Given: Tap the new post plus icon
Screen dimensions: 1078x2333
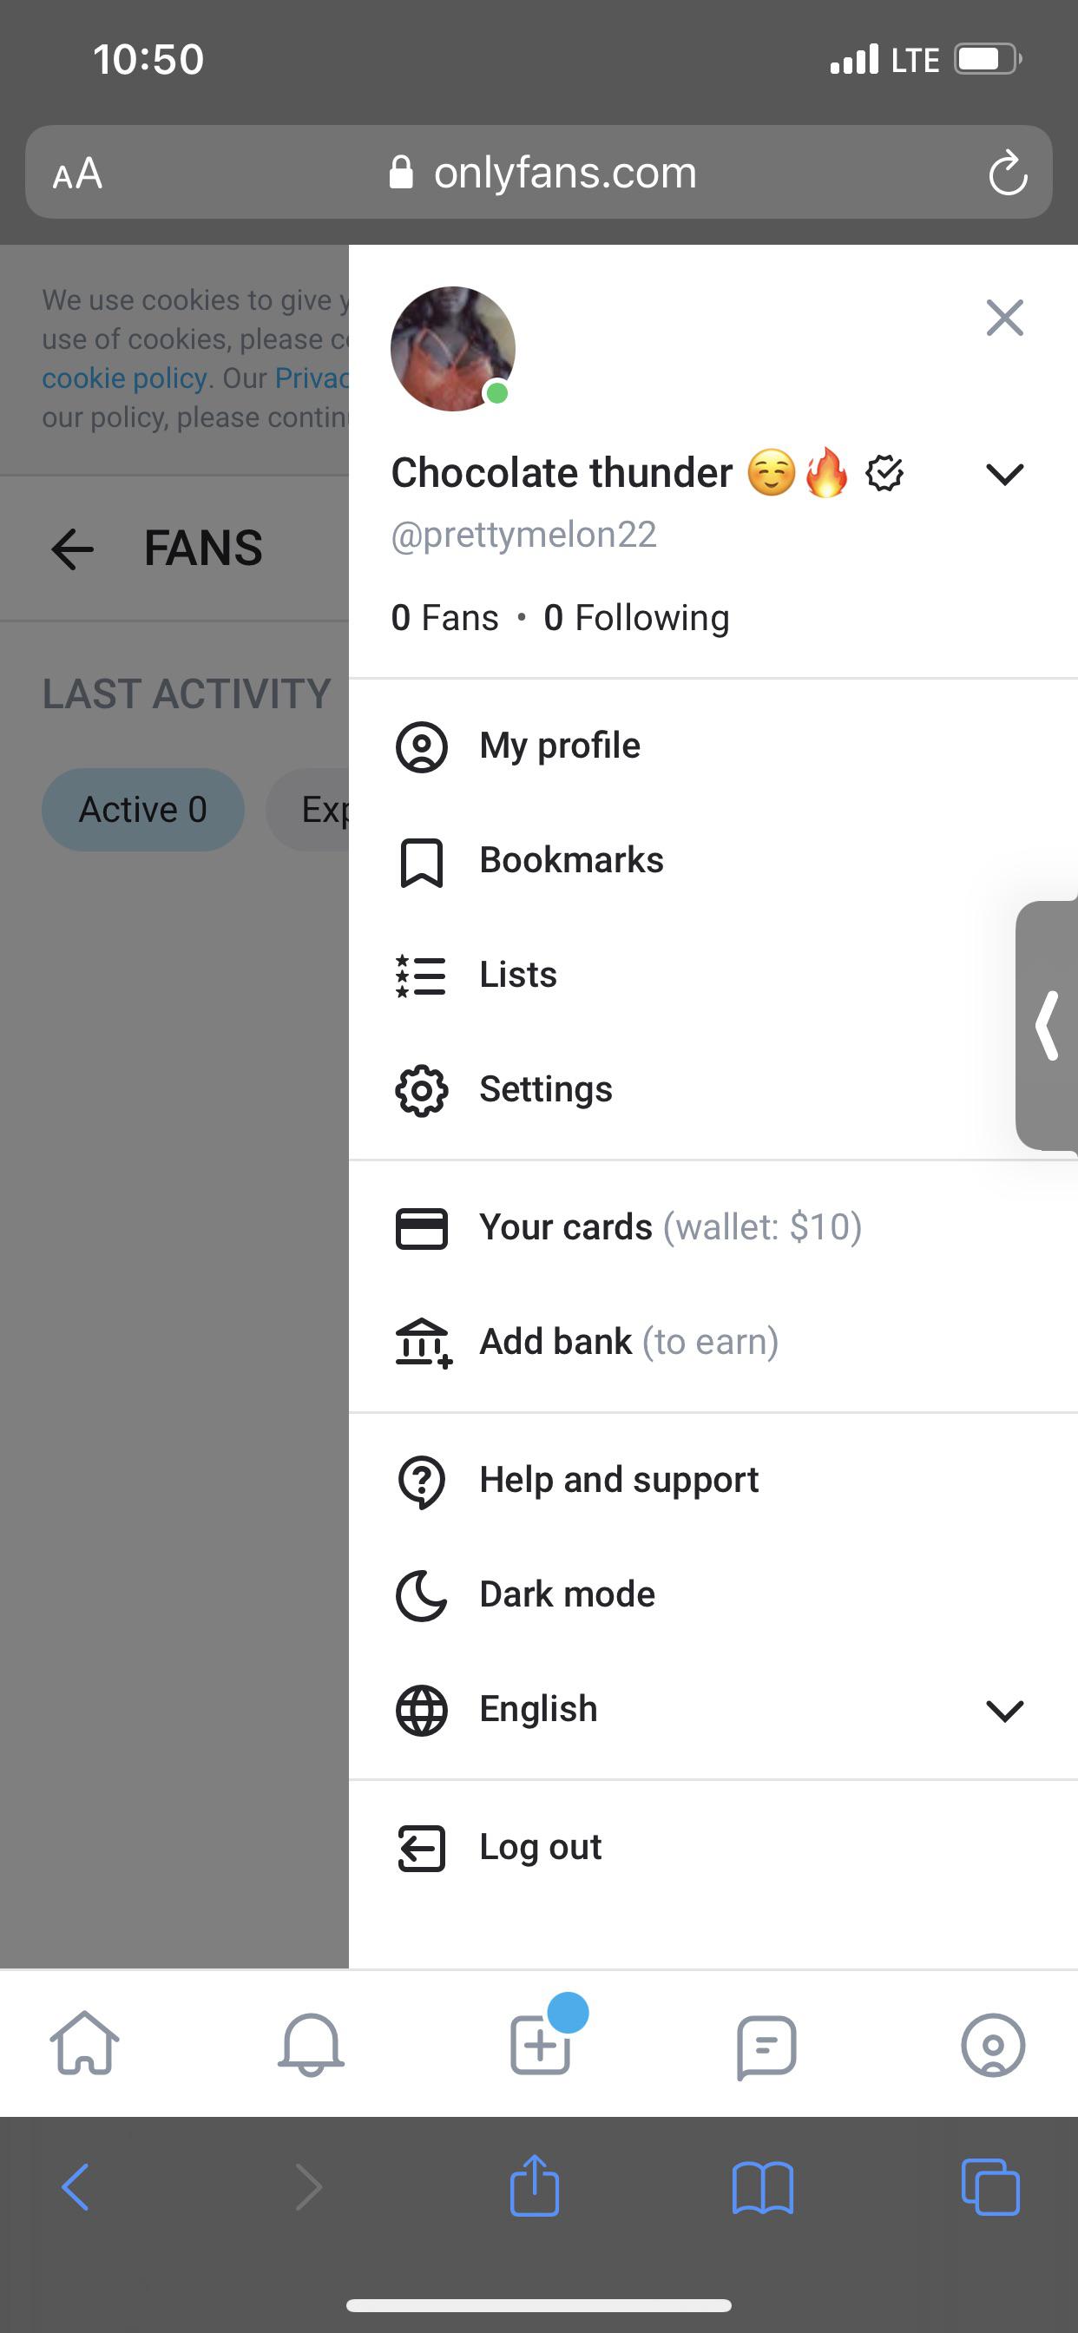Looking at the screenshot, I should click(x=540, y=2044).
